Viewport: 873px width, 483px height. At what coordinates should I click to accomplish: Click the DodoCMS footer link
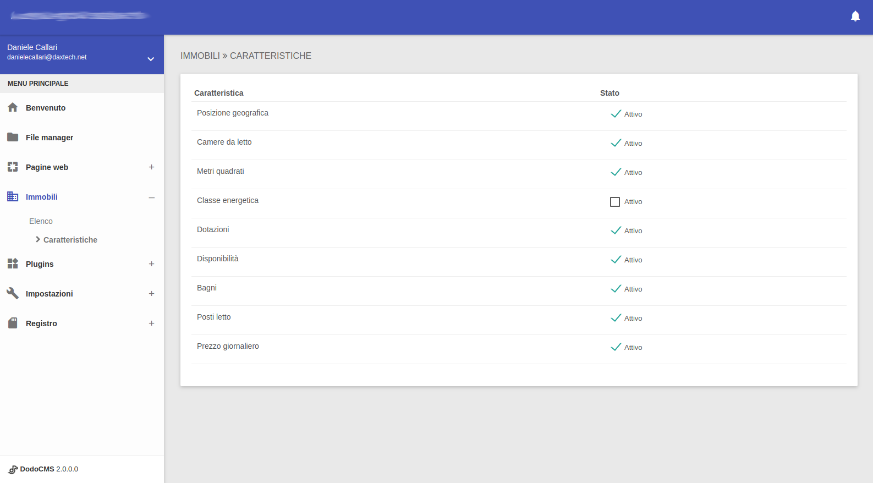37,469
